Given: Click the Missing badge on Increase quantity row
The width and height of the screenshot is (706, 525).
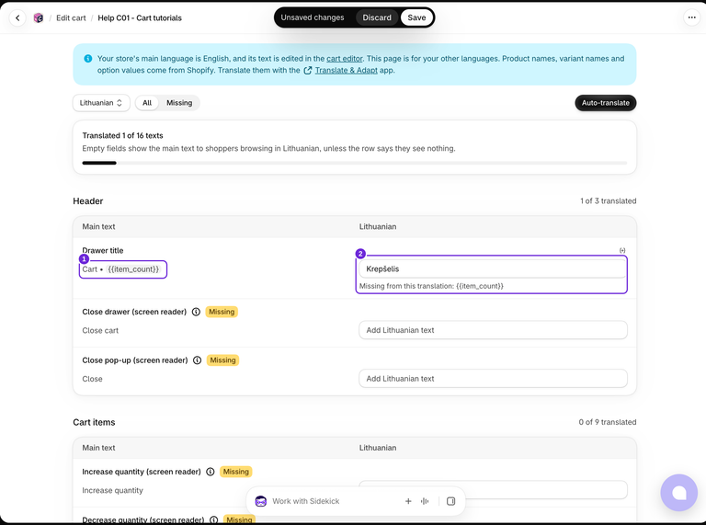Looking at the screenshot, I should coord(236,472).
